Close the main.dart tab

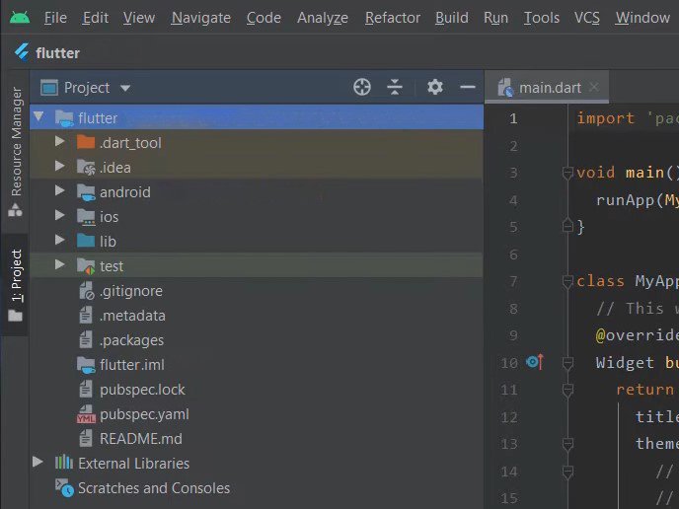pyautogui.click(x=594, y=87)
